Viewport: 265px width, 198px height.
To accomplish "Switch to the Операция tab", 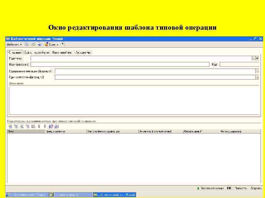I will 15,52.
